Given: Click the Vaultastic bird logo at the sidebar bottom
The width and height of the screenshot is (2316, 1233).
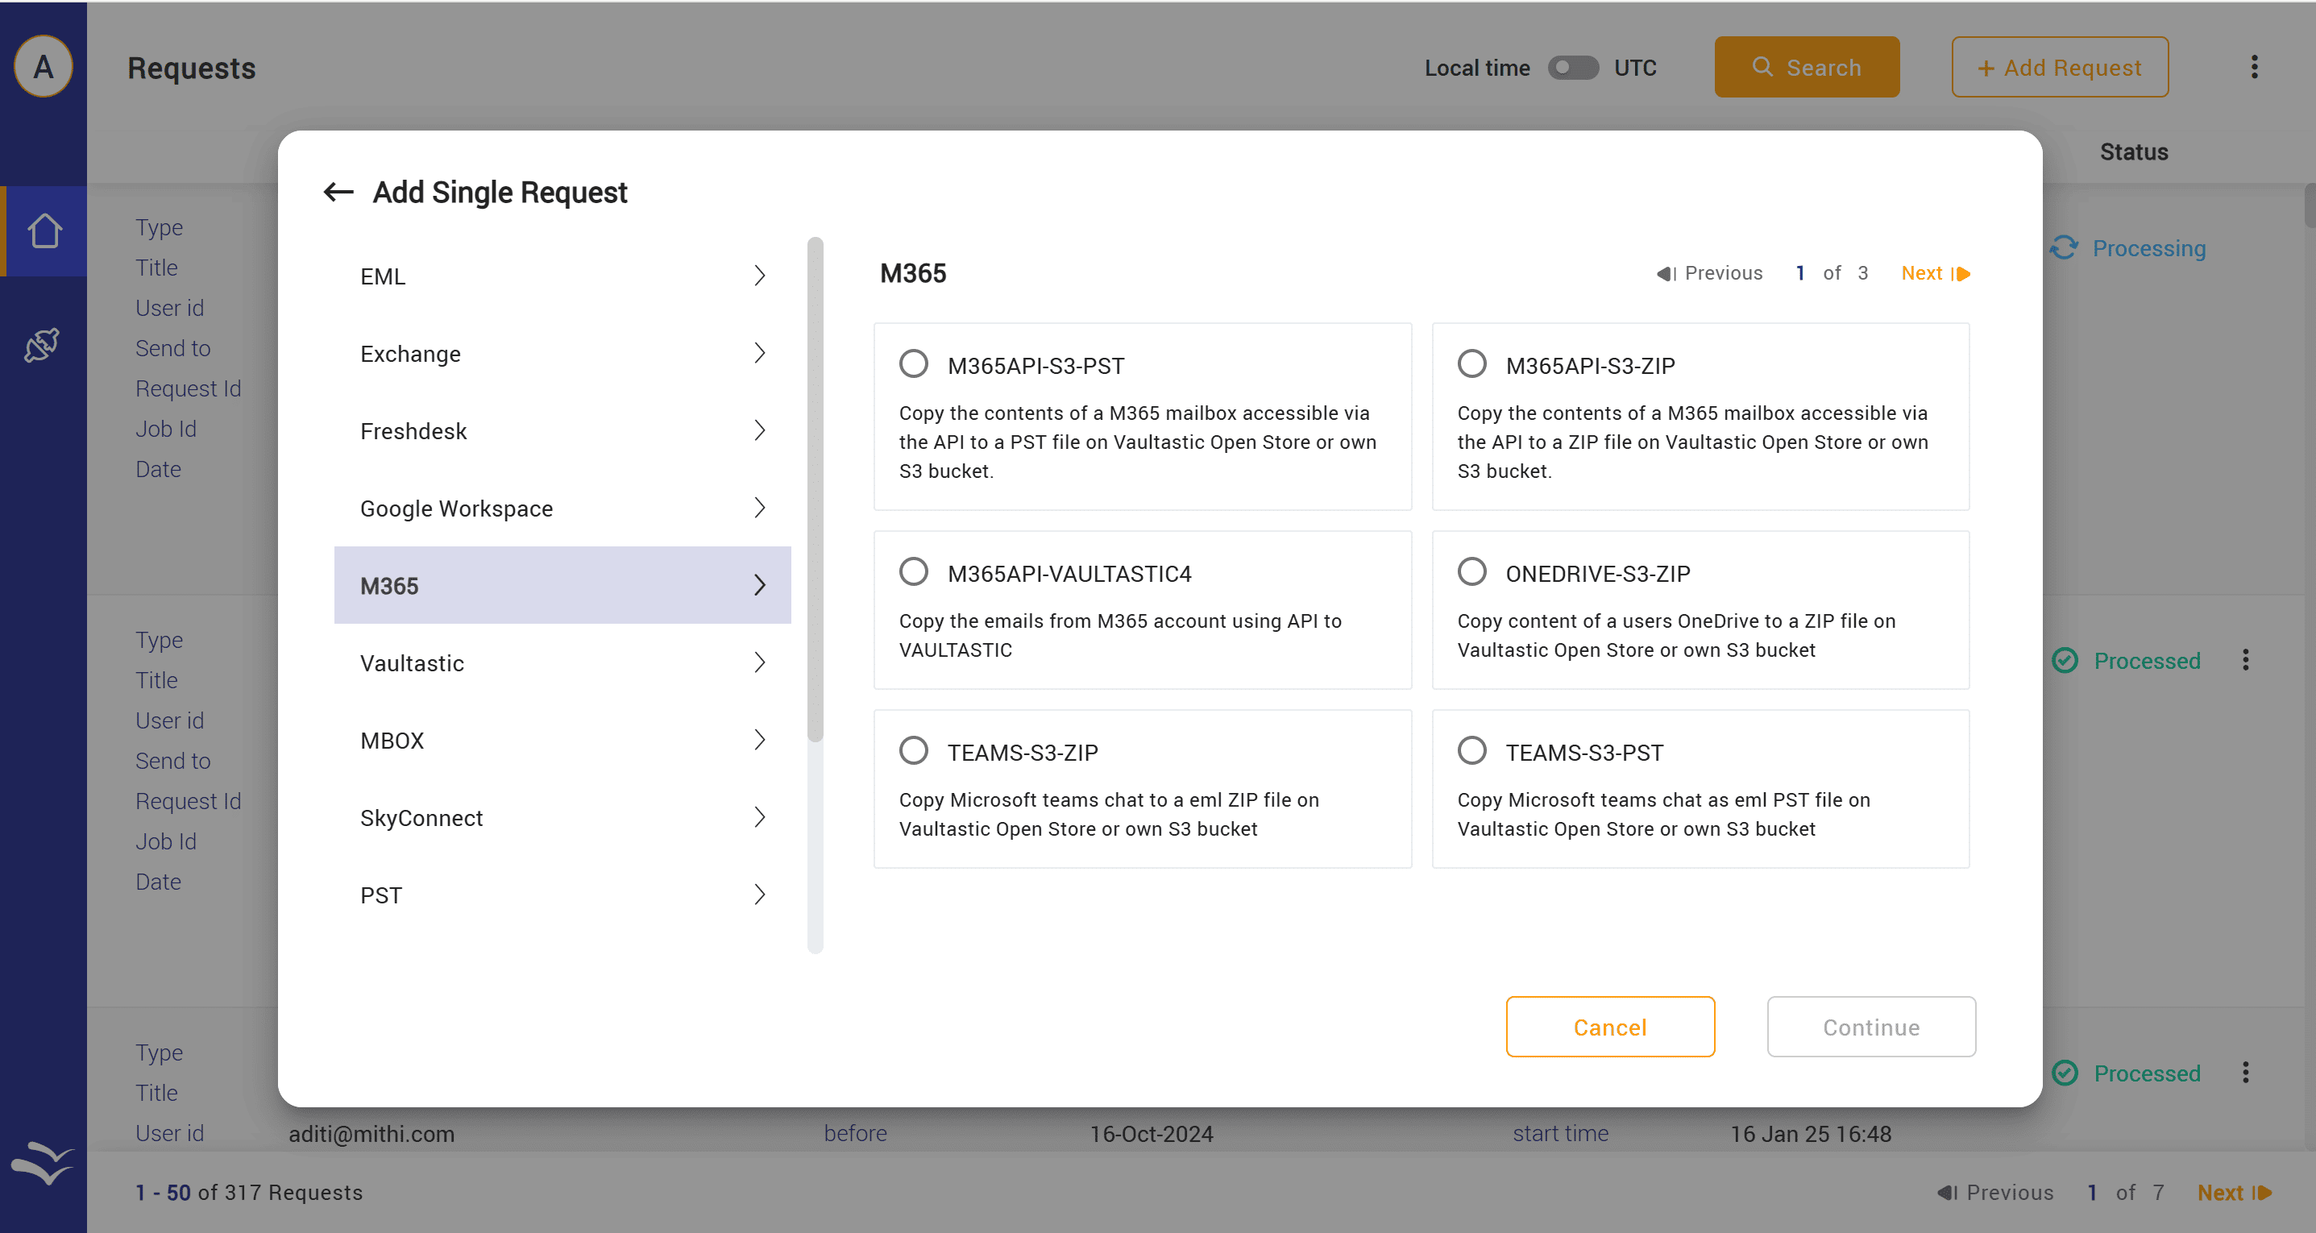Looking at the screenshot, I should [42, 1164].
